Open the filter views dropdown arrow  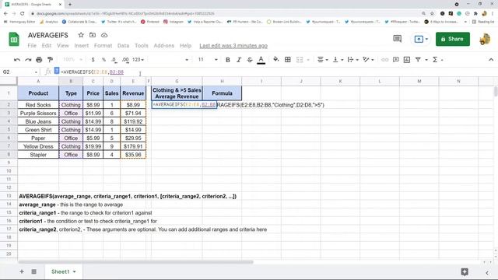click(x=426, y=60)
